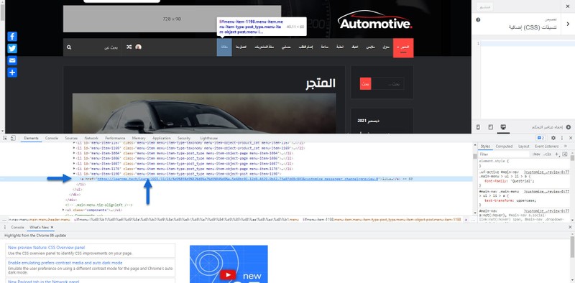Click the email share sidebar icon

(12, 60)
